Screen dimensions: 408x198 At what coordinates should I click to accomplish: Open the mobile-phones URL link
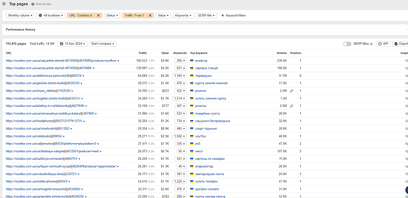pos(37,181)
